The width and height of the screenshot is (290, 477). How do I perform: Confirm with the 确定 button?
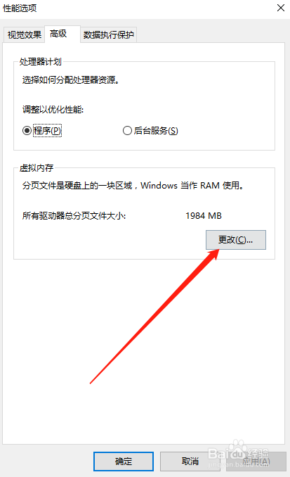coord(124,462)
